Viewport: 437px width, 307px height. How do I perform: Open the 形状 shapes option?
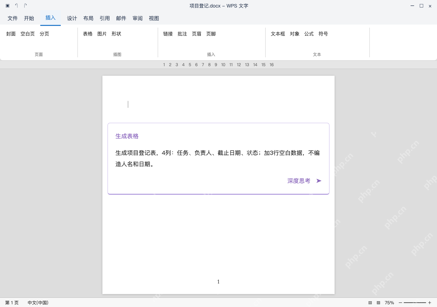point(116,34)
